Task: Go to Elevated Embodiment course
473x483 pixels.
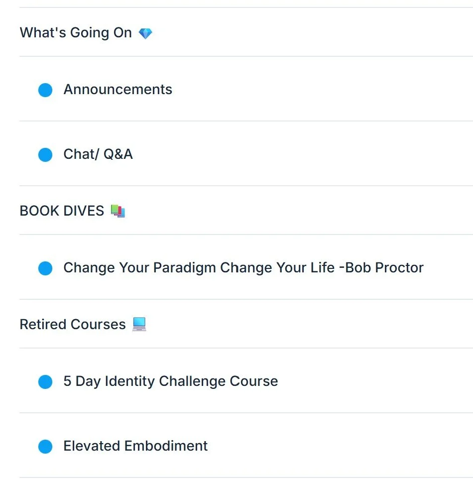Action: (x=246, y=446)
